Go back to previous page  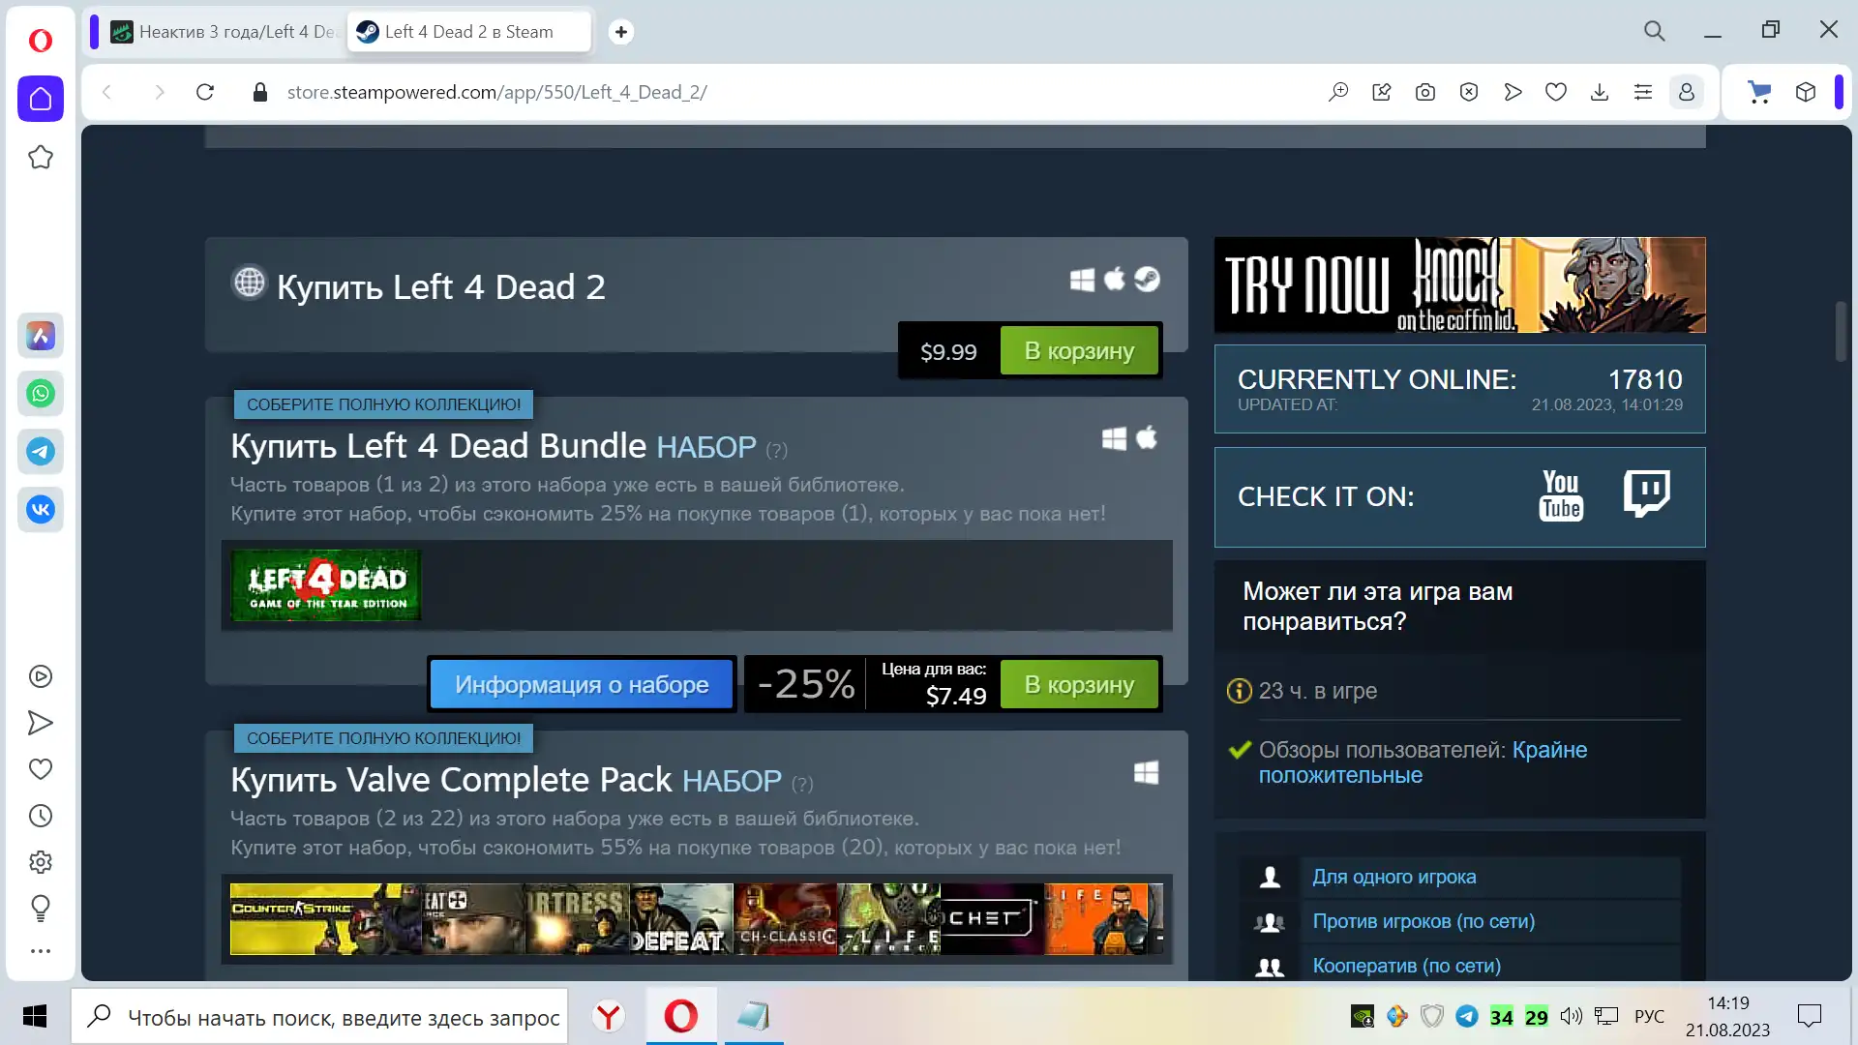pos(107,92)
